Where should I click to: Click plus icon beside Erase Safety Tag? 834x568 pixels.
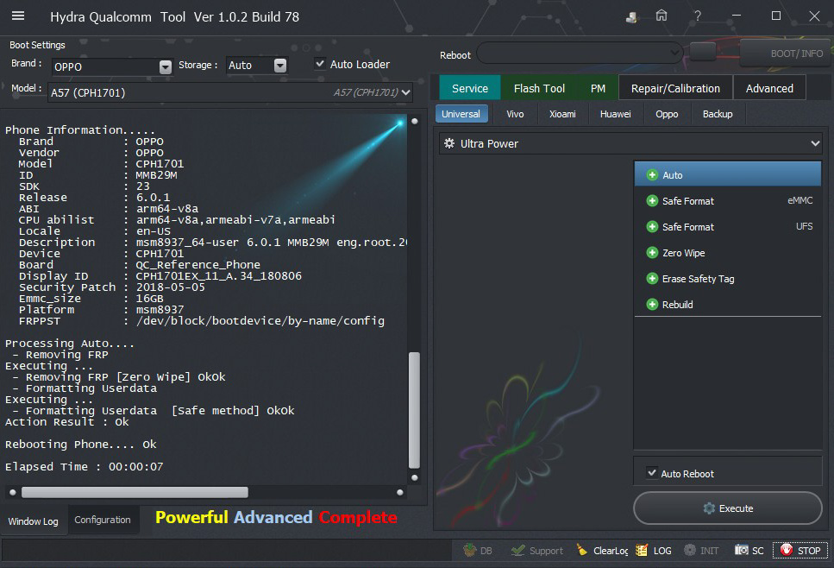tap(652, 279)
